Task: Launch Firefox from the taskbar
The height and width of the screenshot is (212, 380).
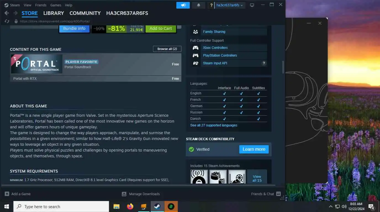Action: 130,206
